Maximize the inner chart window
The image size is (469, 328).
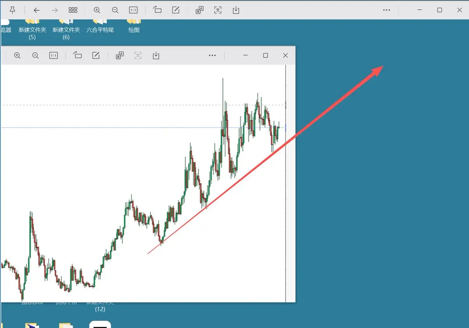[265, 55]
